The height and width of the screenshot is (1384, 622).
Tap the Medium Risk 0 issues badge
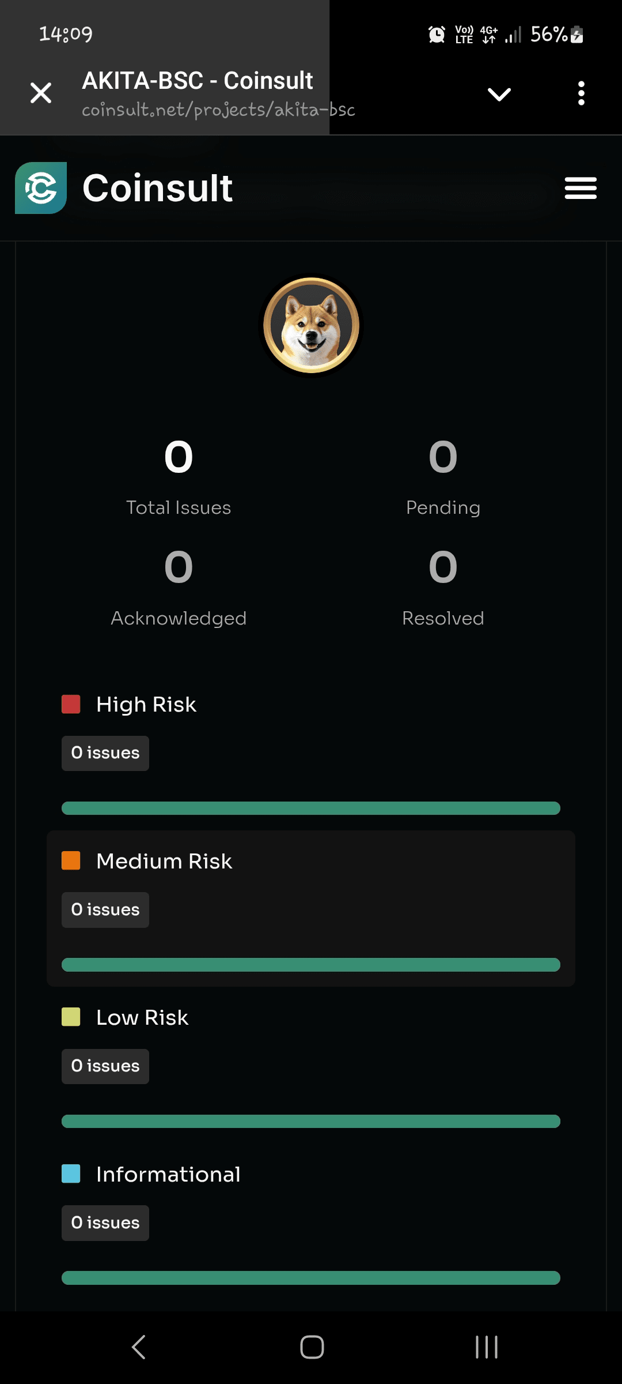click(x=105, y=910)
